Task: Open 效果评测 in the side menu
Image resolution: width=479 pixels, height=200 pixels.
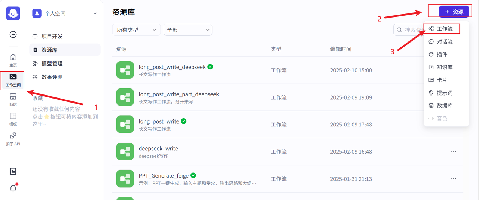Action: 65,77
